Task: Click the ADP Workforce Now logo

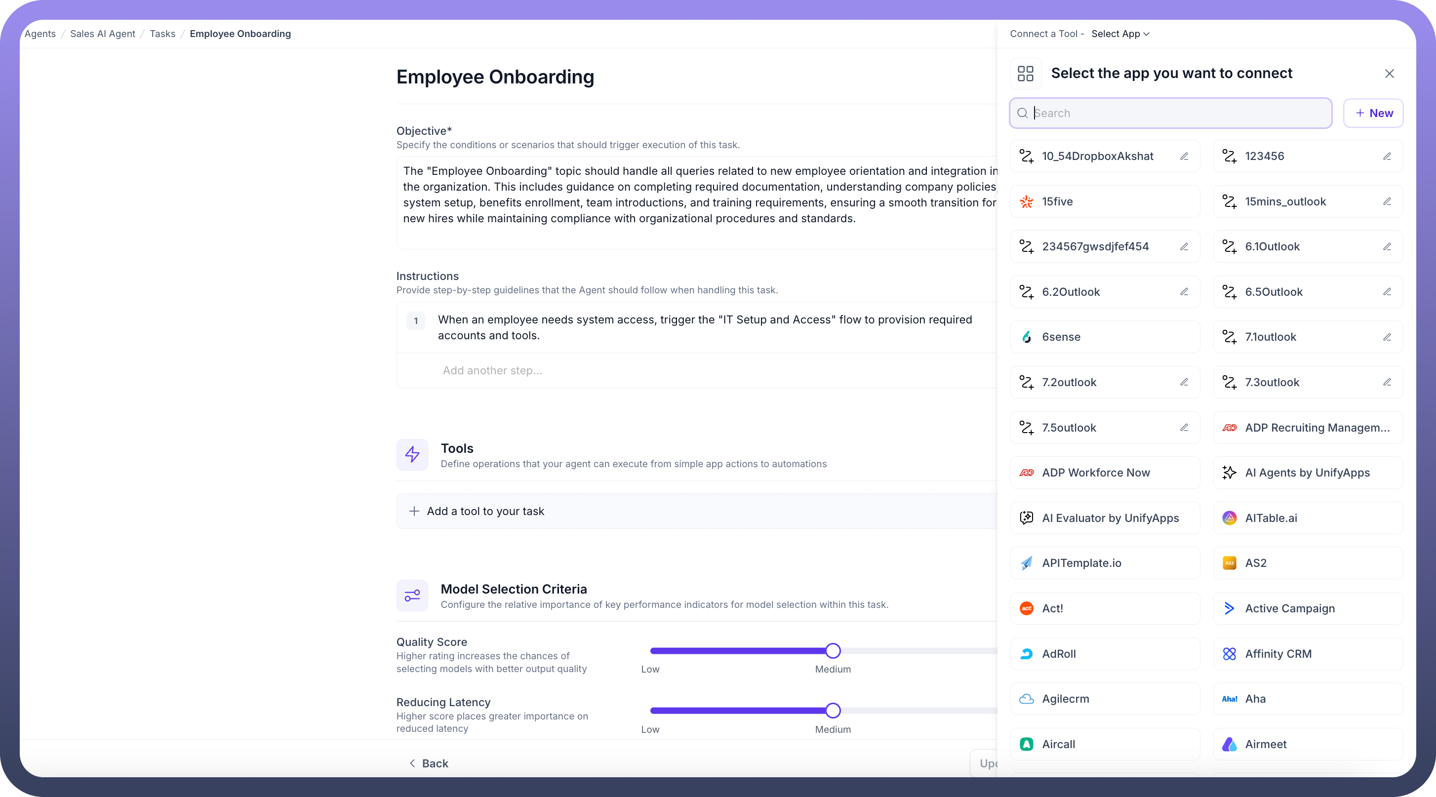Action: click(x=1026, y=473)
